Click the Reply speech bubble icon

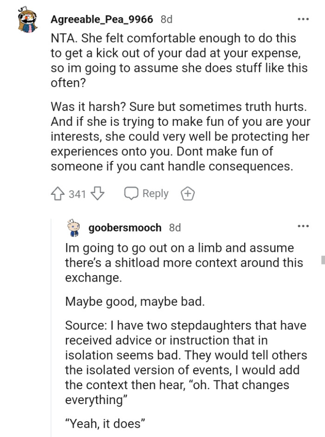point(132,193)
